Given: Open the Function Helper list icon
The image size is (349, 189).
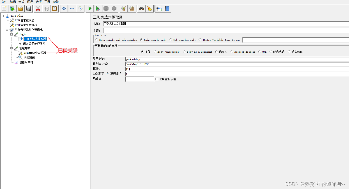Looking at the screenshot, I should [159, 9].
